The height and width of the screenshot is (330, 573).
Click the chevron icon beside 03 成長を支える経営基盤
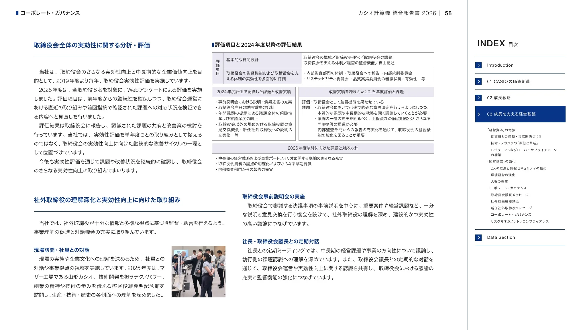tap(478, 114)
